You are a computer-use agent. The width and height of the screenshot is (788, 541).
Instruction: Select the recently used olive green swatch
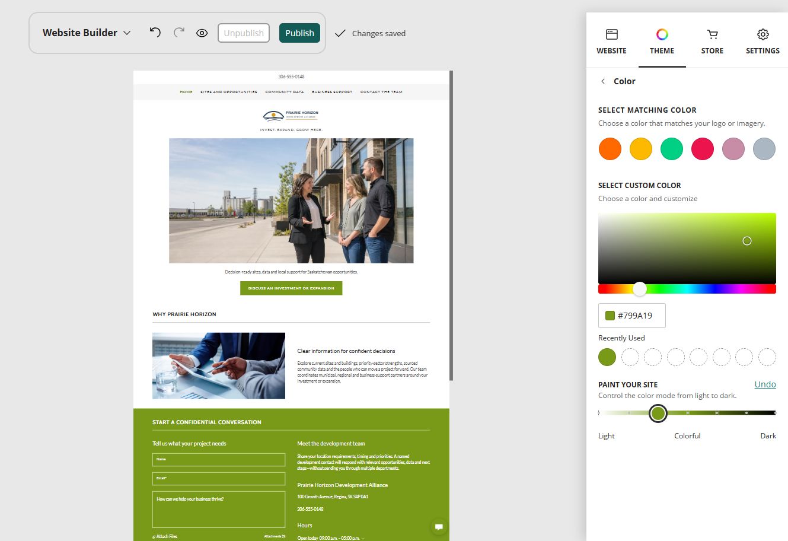tap(607, 357)
